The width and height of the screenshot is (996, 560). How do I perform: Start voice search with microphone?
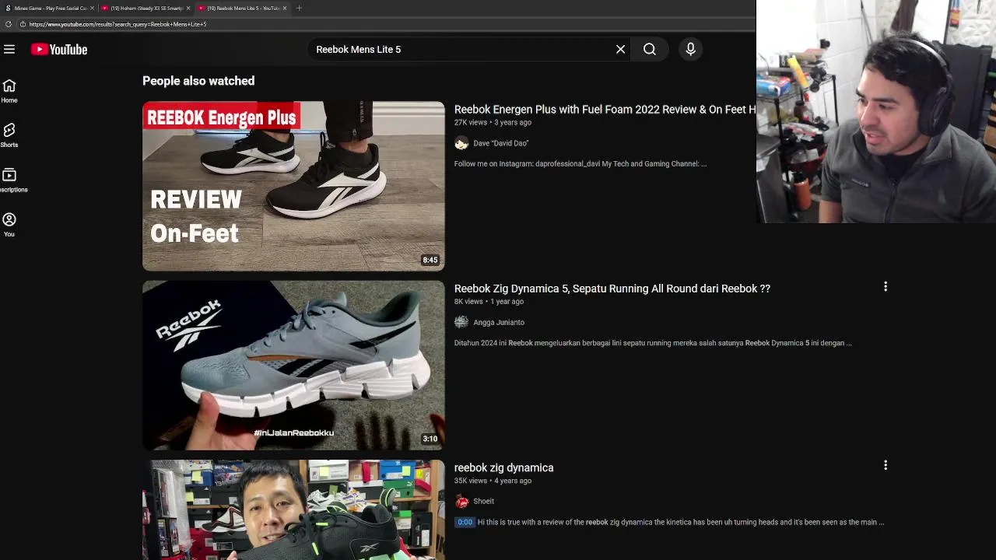tap(690, 49)
